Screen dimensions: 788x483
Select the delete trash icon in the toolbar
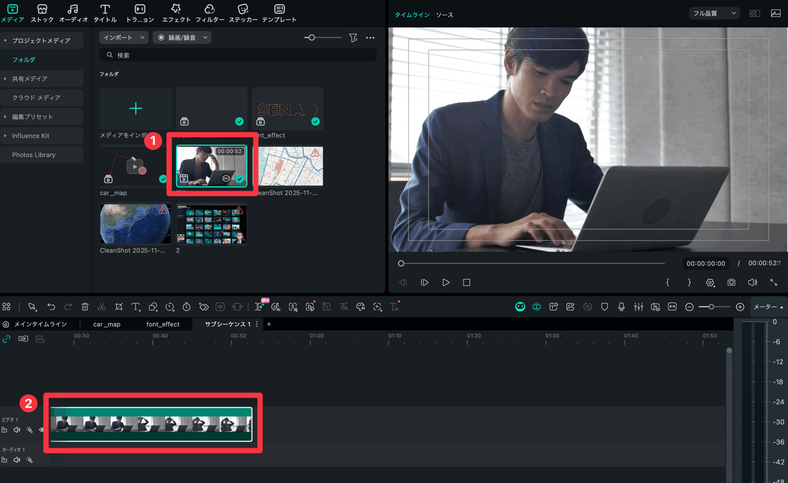(85, 307)
